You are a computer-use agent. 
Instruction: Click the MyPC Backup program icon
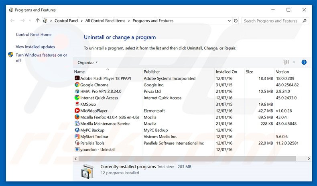(77, 130)
